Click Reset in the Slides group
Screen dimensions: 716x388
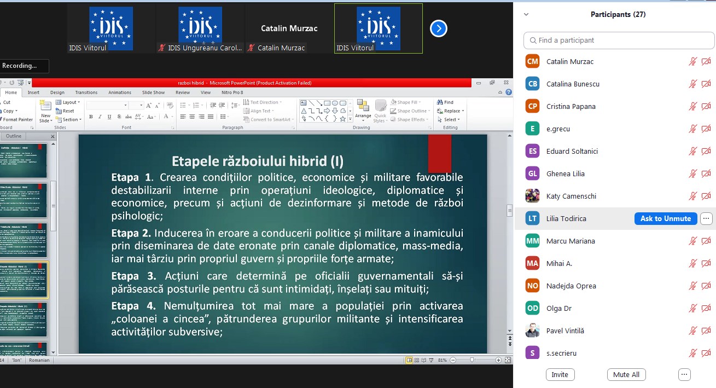[65, 111]
